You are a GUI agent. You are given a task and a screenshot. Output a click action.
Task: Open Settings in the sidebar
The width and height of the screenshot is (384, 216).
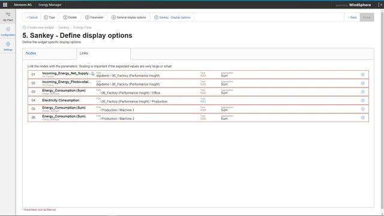point(8,46)
